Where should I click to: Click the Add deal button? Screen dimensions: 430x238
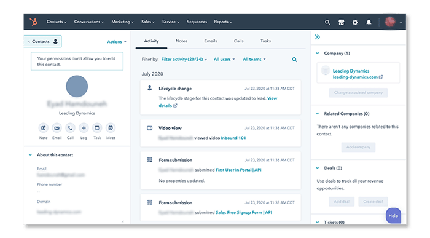[x=342, y=202]
